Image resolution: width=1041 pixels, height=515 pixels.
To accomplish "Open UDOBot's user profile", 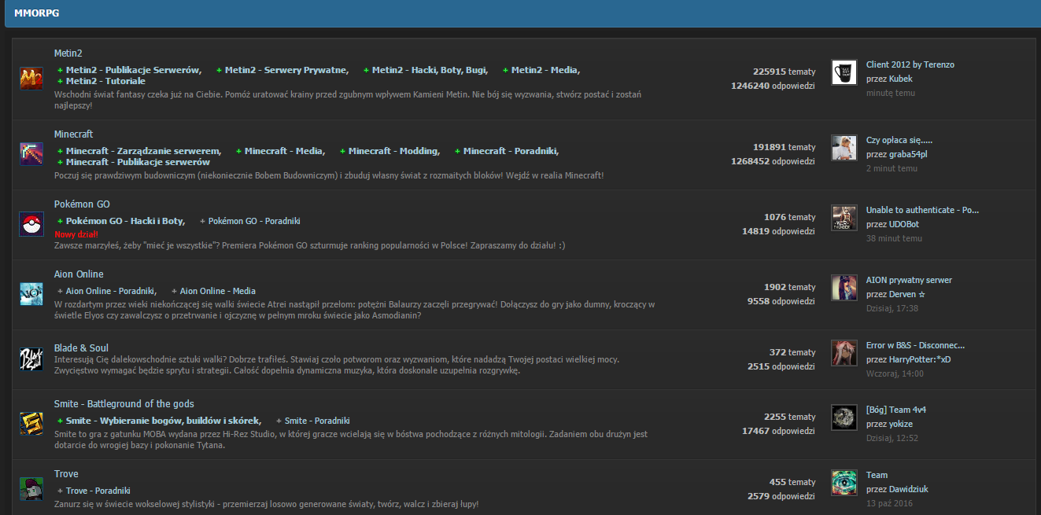I will click(904, 224).
